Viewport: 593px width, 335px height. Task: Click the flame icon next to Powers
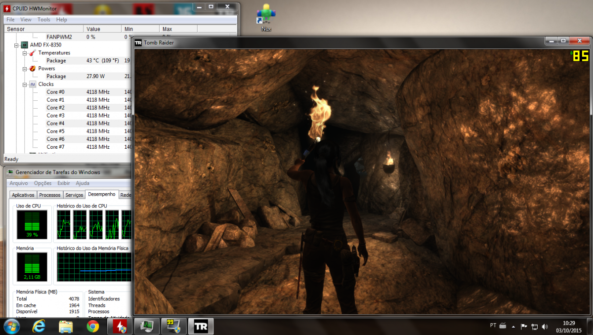tap(32, 69)
